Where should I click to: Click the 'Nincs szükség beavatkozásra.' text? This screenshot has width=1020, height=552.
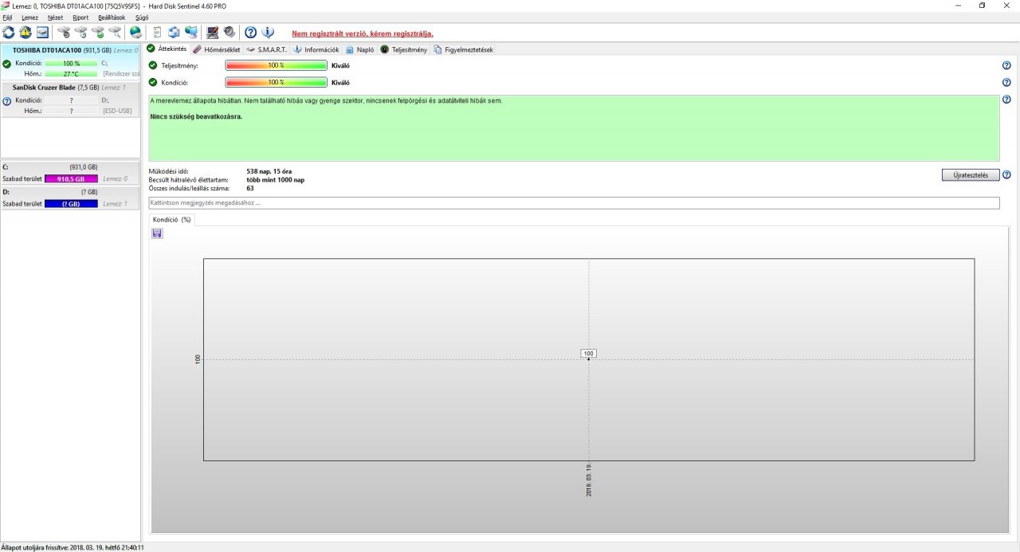coord(196,116)
